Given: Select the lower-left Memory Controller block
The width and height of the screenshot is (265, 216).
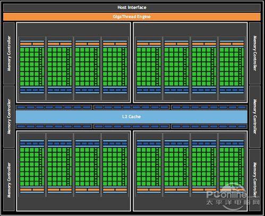Looking at the screenshot, I should tap(9, 180).
